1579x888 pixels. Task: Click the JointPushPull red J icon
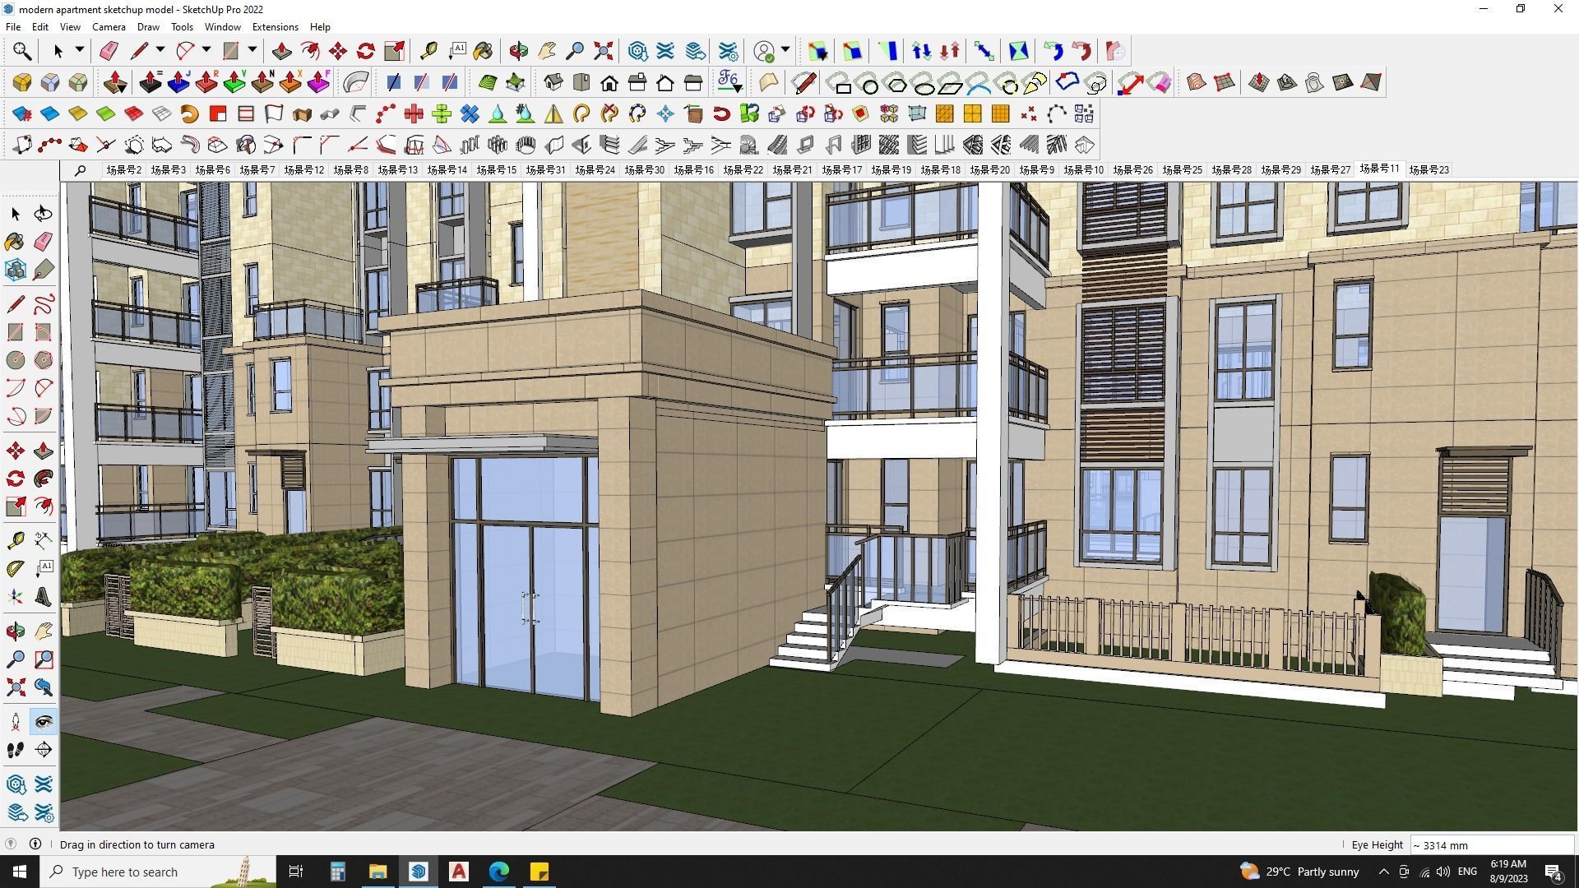[x=178, y=83]
